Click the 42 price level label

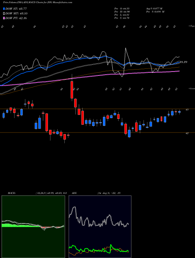pos(187,133)
